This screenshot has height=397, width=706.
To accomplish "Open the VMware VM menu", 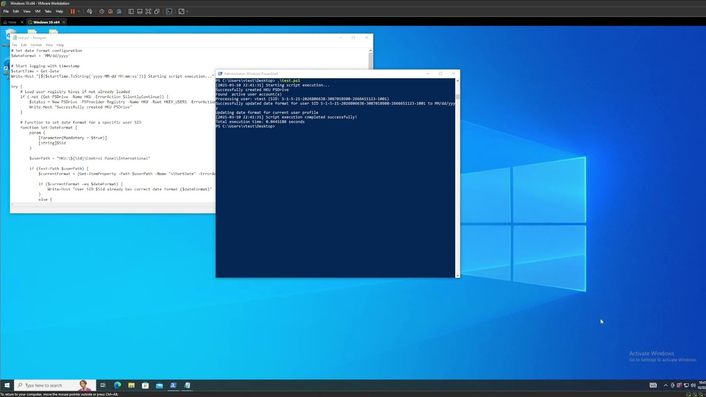I will click(x=38, y=11).
